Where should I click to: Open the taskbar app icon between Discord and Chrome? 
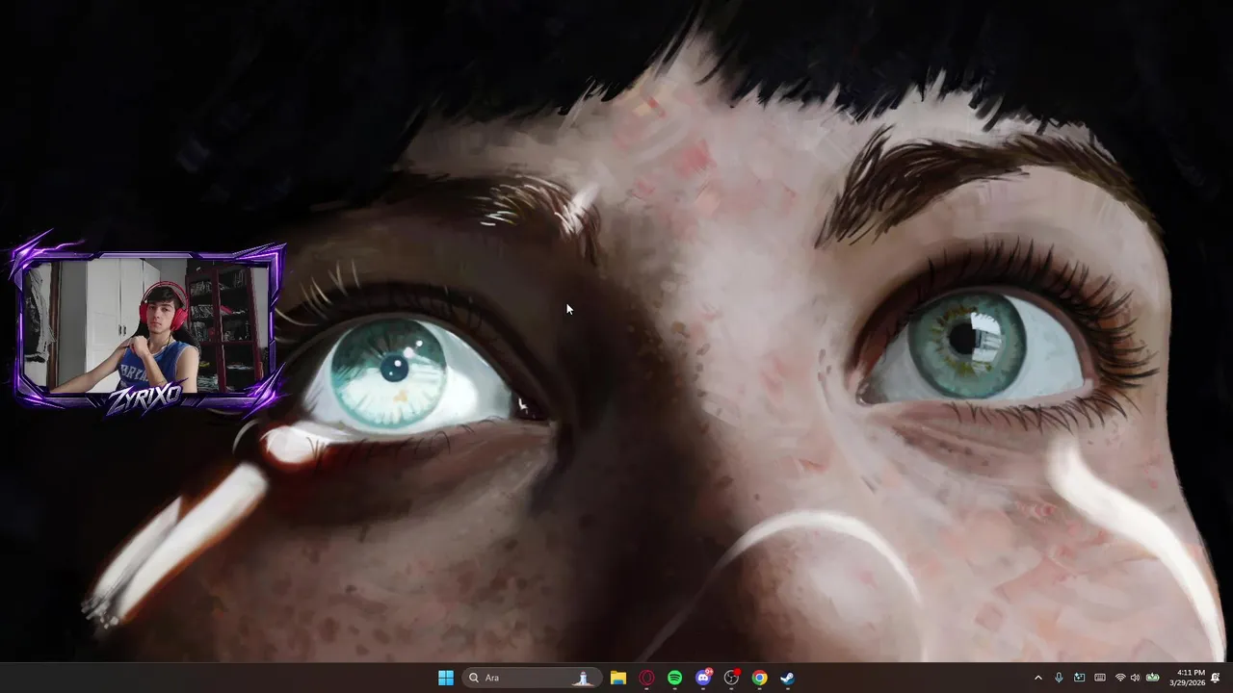tap(731, 678)
